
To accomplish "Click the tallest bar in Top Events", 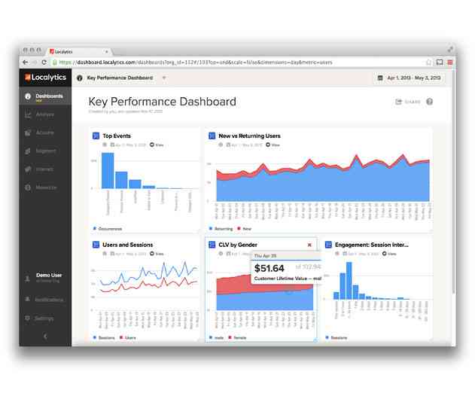I will coord(108,171).
